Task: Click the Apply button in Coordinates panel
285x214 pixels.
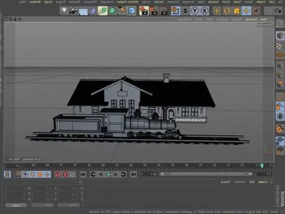Action: [16, 205]
